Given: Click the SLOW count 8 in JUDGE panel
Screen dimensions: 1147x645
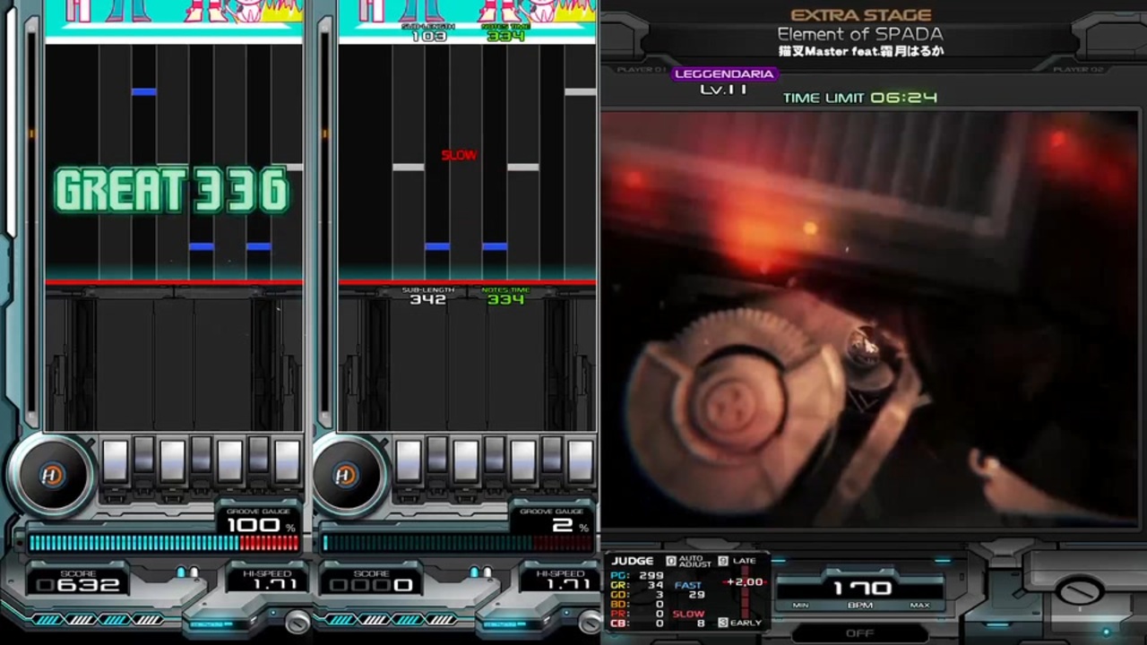Looking at the screenshot, I should point(700,623).
